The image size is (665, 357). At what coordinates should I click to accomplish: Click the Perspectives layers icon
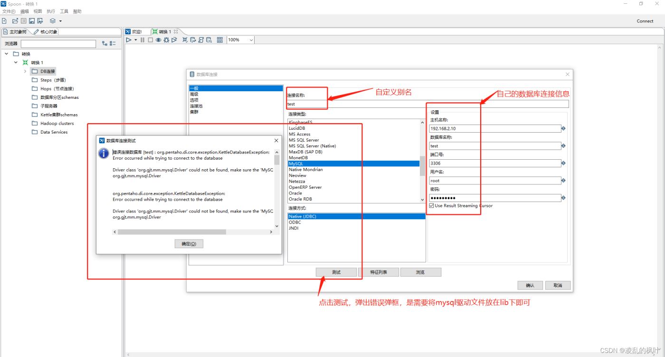click(53, 21)
